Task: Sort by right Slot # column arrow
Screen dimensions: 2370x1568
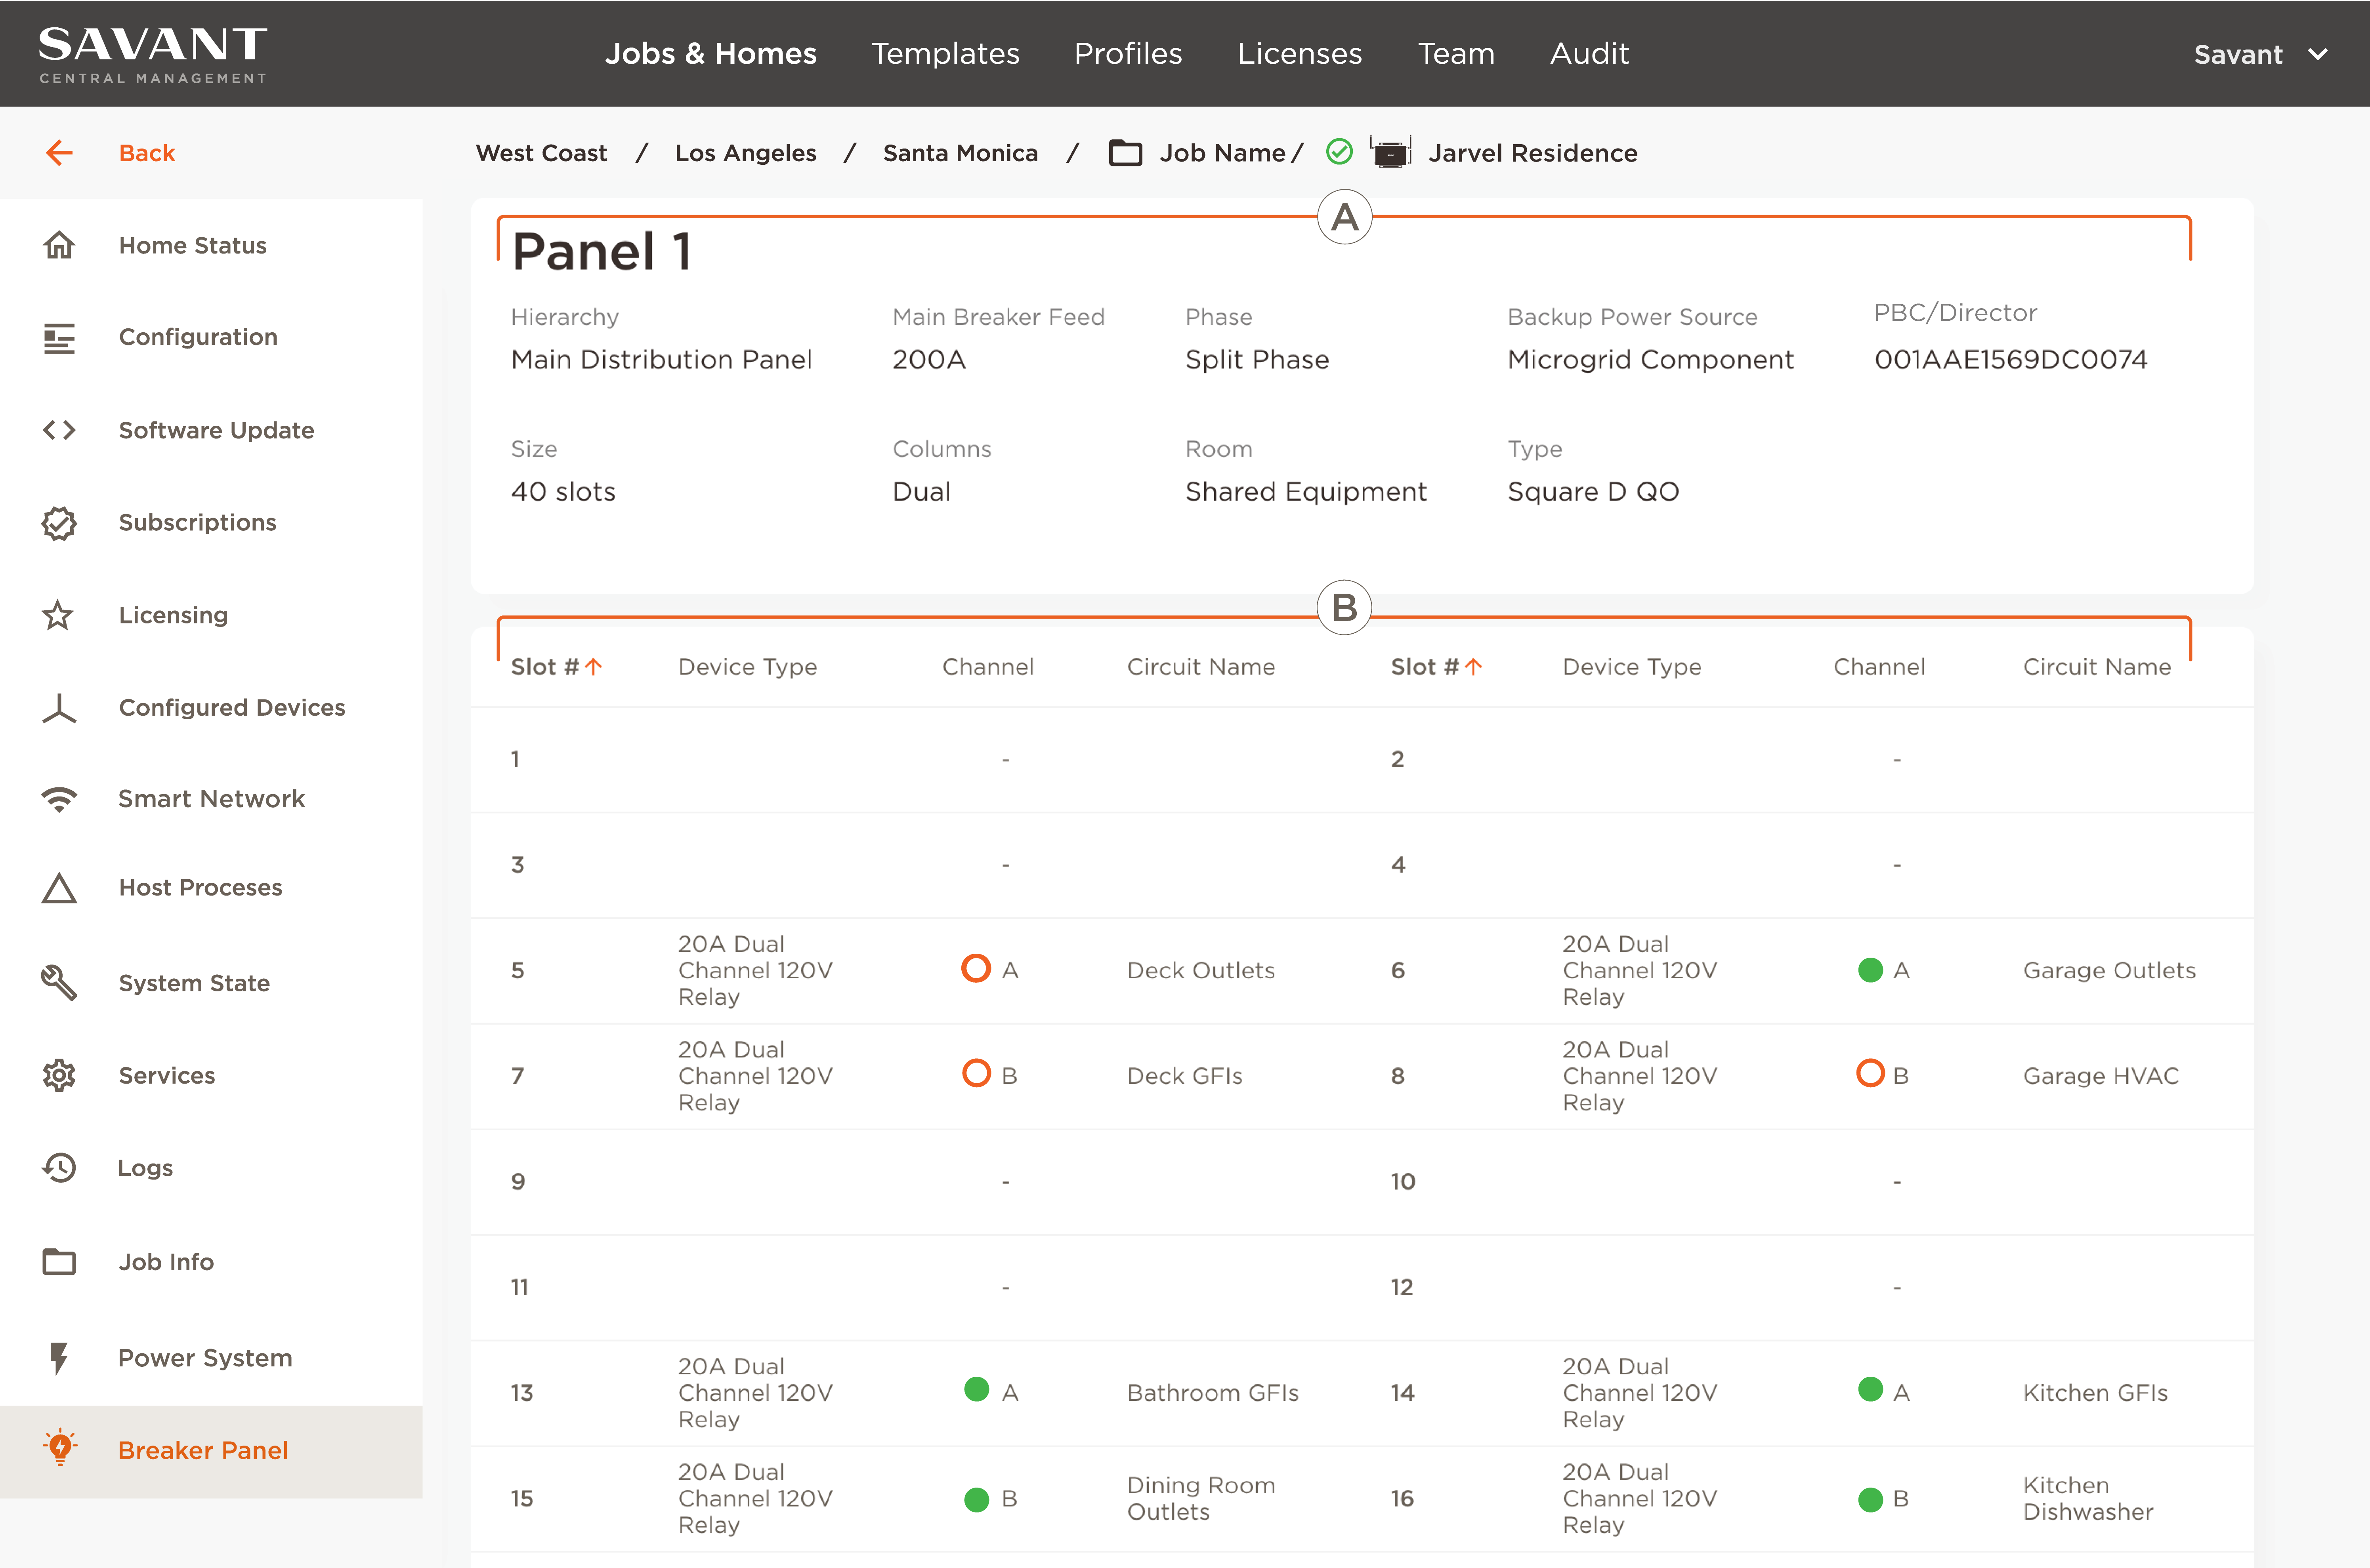Action: pyautogui.click(x=1474, y=667)
